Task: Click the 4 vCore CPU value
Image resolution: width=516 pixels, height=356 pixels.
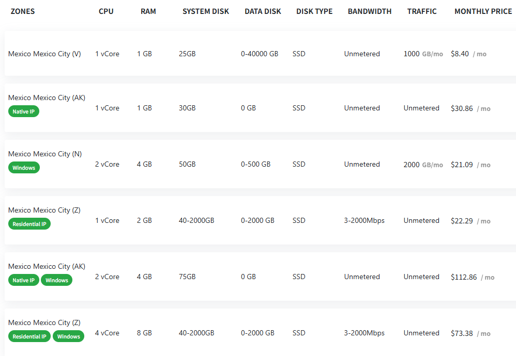Action: 107,333
